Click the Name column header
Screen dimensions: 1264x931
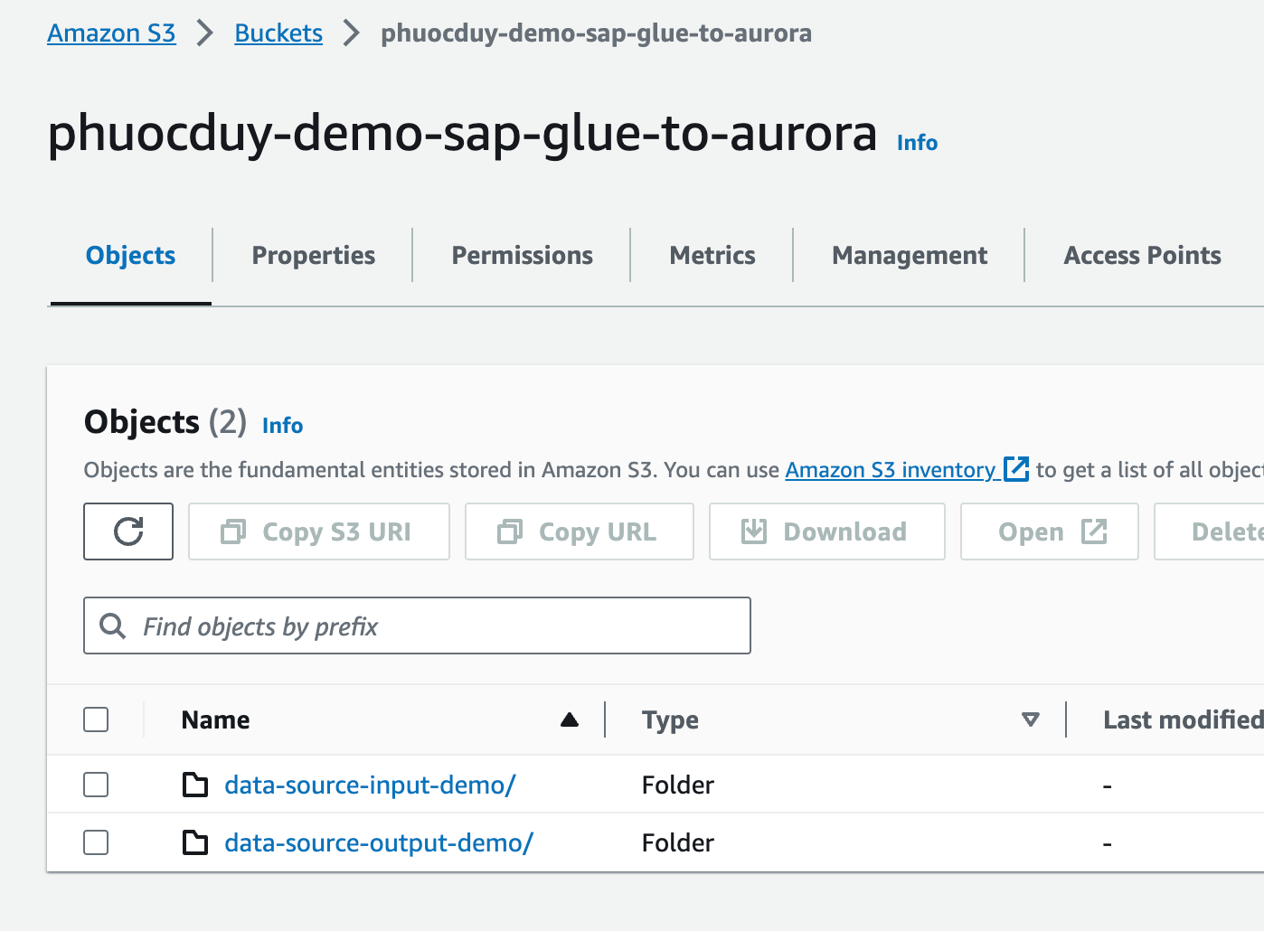tap(215, 719)
